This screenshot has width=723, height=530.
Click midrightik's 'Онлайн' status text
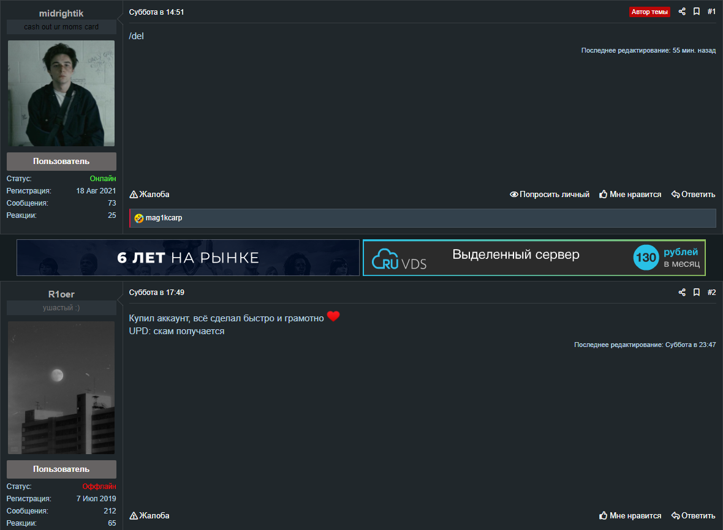[103, 179]
